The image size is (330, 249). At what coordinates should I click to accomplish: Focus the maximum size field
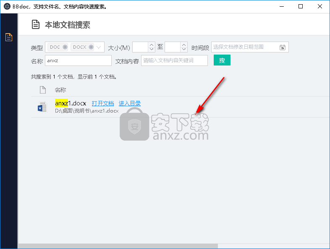click(173, 47)
